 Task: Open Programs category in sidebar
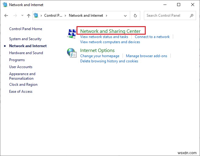17,60
